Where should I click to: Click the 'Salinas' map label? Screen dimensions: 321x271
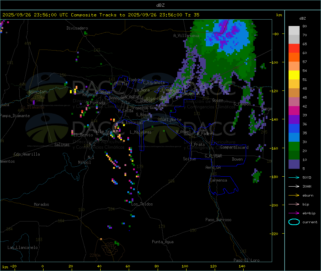[62, 145]
